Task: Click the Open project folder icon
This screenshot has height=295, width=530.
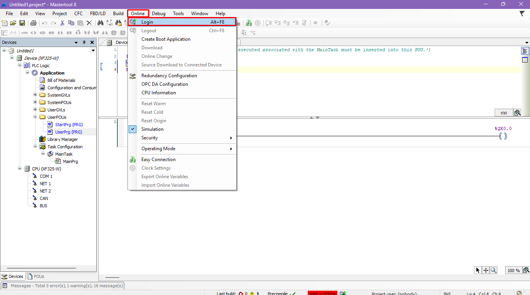Action: [13, 23]
